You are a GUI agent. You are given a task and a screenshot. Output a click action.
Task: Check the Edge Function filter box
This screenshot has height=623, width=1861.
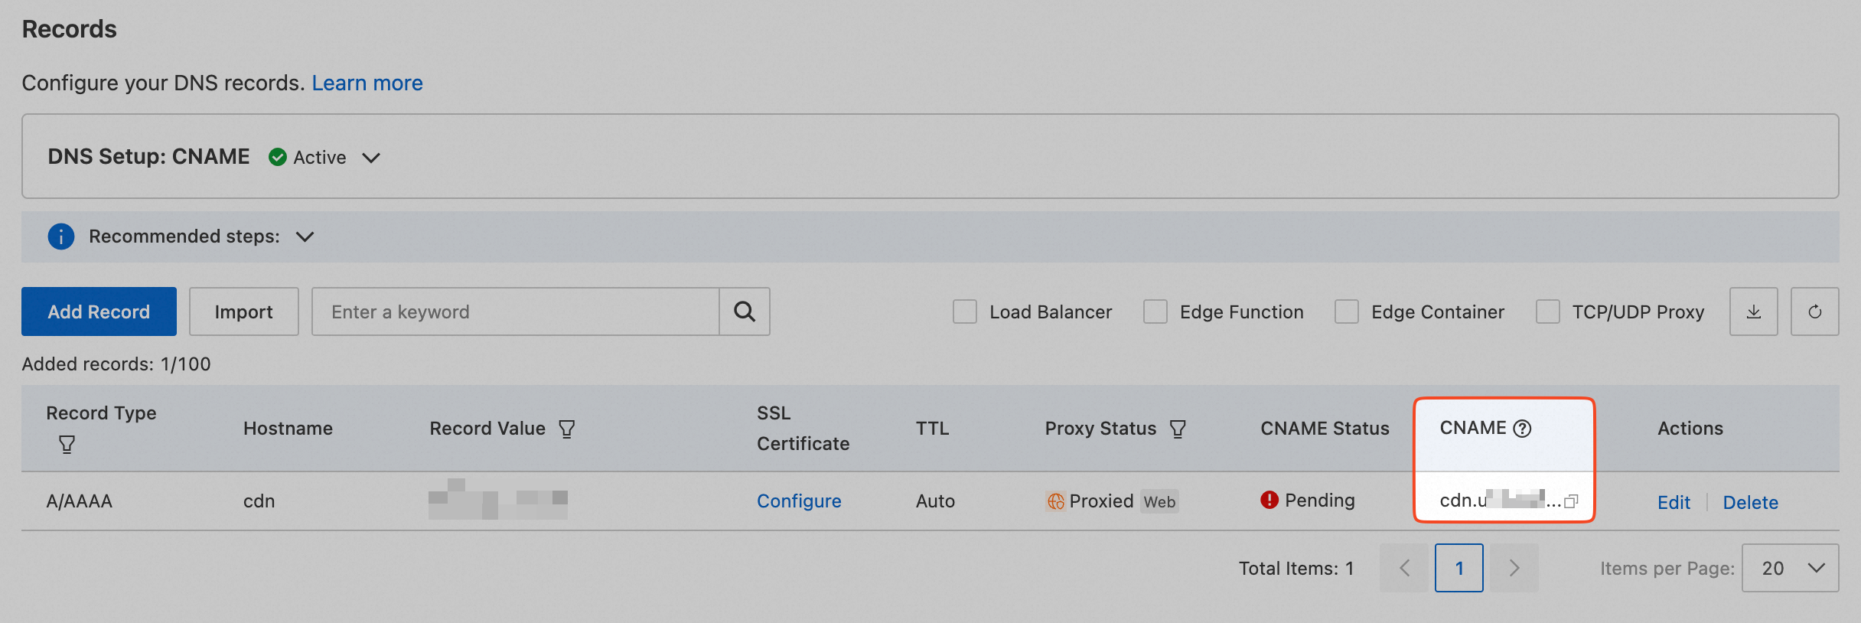(x=1155, y=311)
